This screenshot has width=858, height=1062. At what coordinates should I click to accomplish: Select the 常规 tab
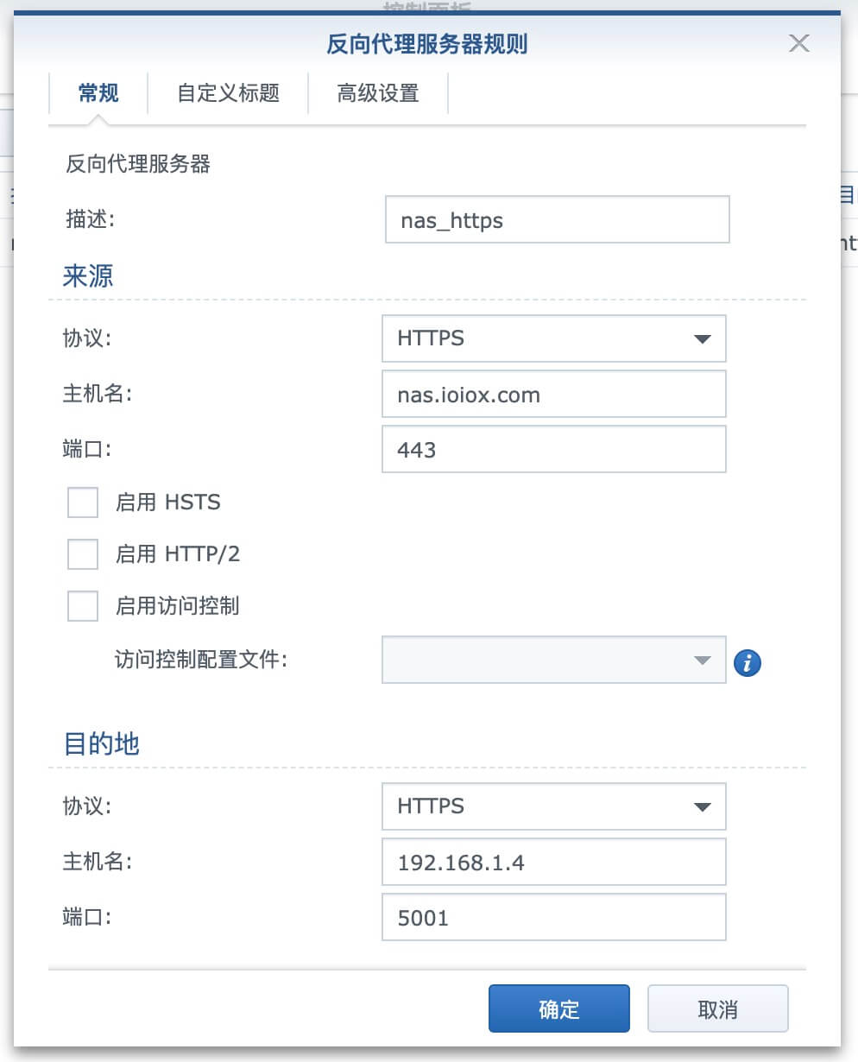tap(98, 93)
